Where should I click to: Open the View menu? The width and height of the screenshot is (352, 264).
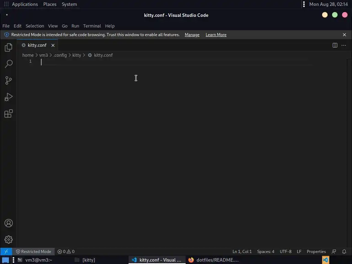point(53,26)
